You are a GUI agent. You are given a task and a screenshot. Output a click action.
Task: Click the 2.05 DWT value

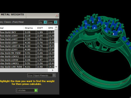point(40,36)
